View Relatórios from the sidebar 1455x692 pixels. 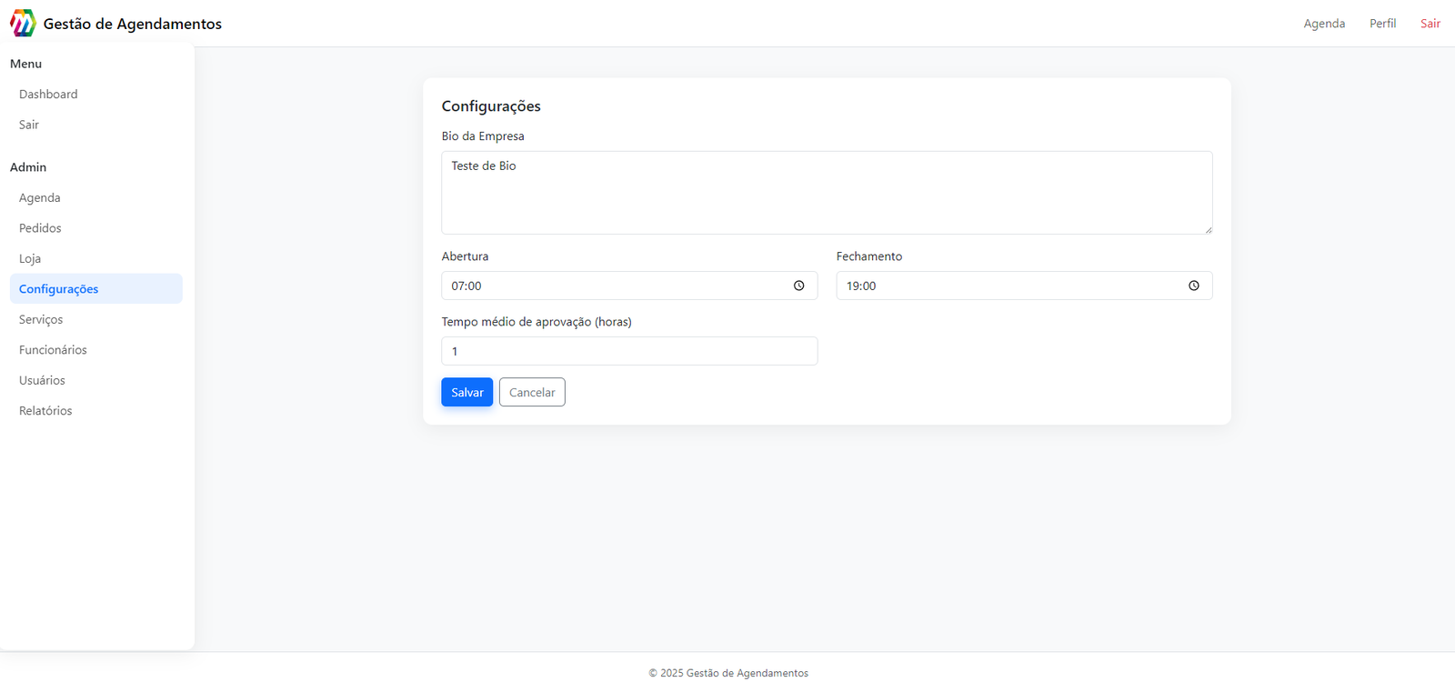(x=45, y=411)
